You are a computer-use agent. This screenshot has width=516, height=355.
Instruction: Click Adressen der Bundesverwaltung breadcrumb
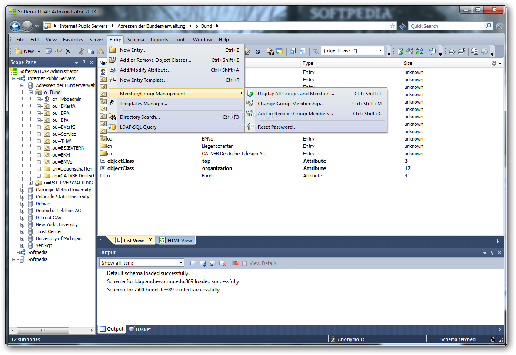151,26
